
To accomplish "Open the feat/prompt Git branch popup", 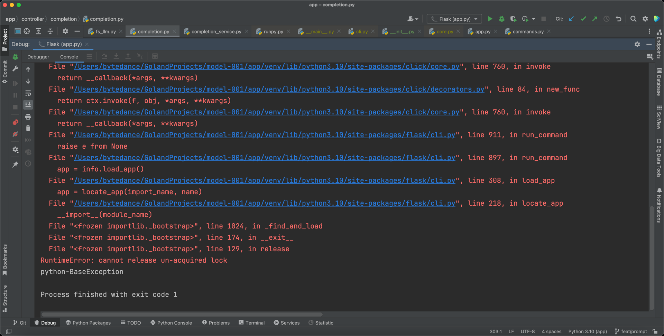I will pos(631,332).
